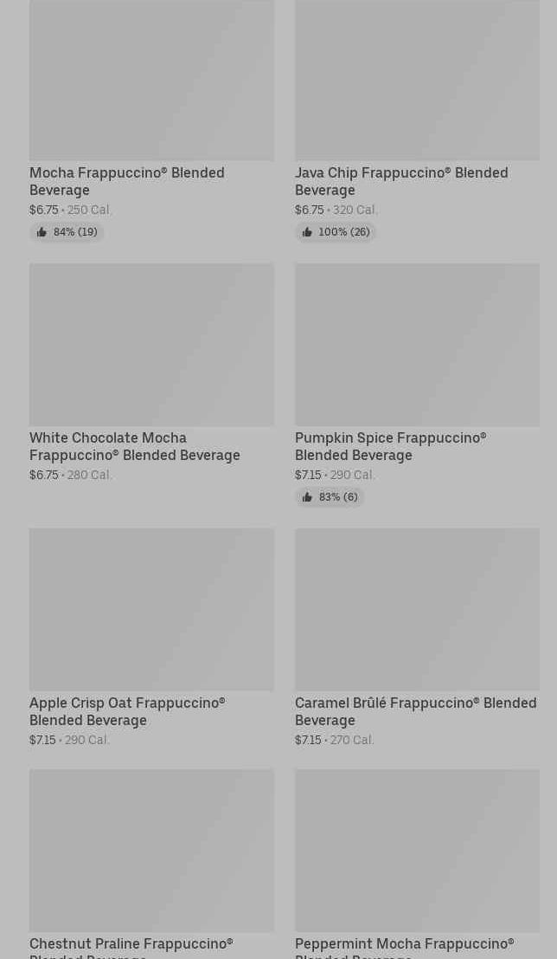Select Caramel Brûlé Frappuccino Blended Beverage title

(x=416, y=710)
